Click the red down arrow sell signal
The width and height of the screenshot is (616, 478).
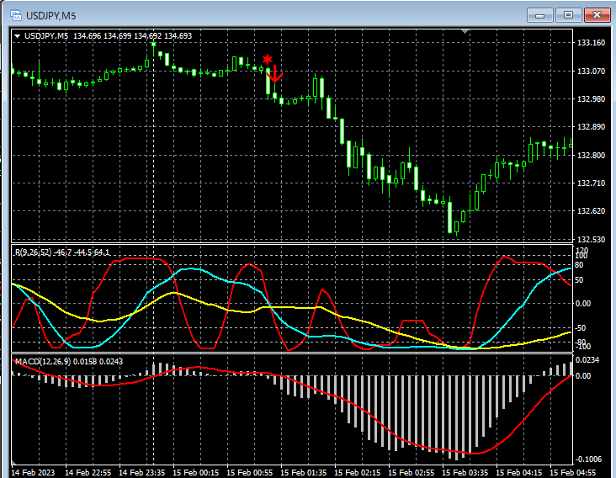click(x=275, y=73)
